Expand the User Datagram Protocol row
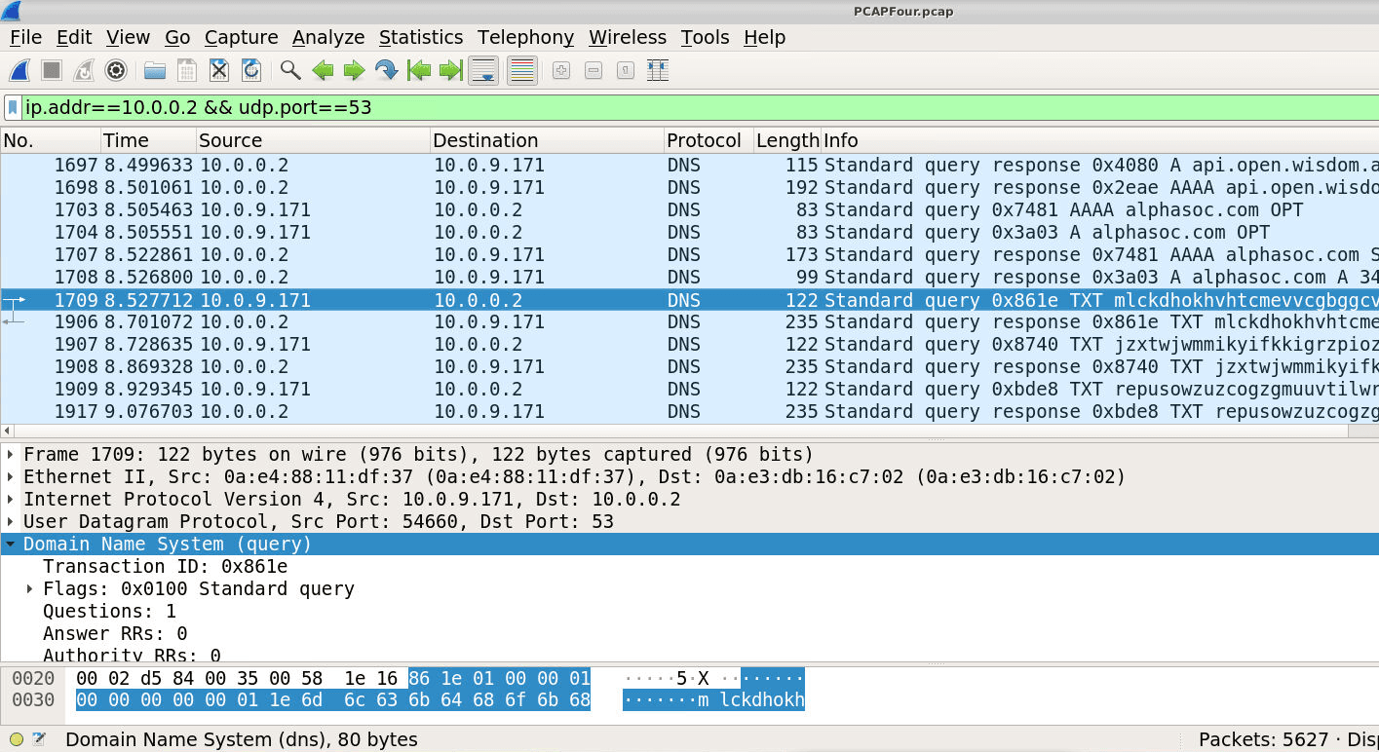1379x752 pixels. pyautogui.click(x=11, y=521)
